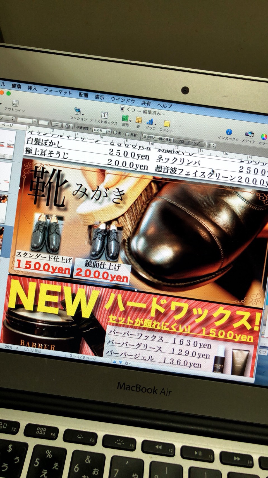Open the ヘルプ menu

pos(165,106)
